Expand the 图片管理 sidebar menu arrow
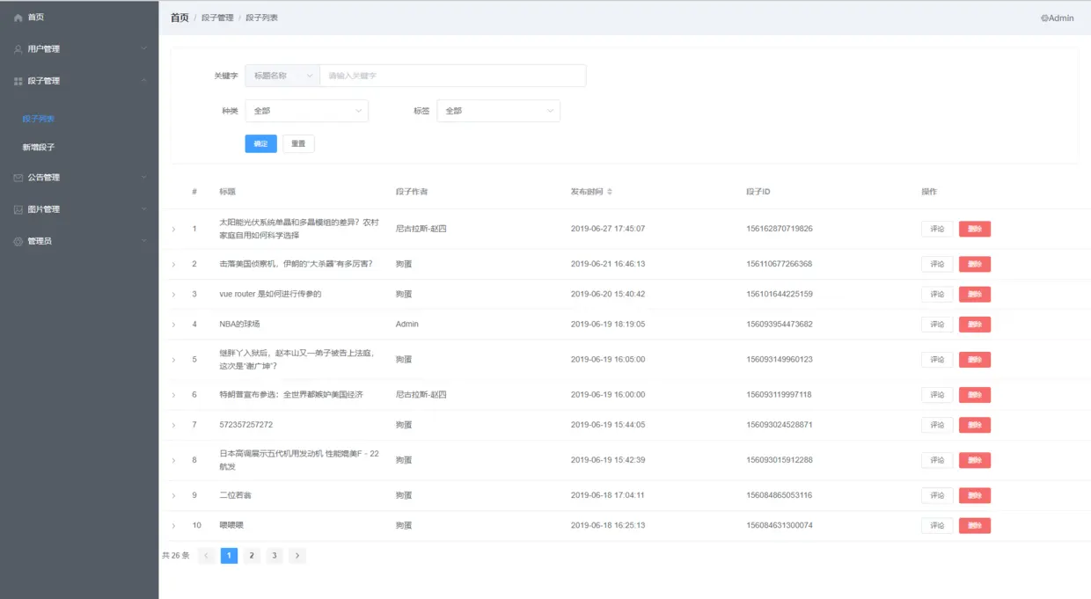1091x599 pixels. point(144,209)
